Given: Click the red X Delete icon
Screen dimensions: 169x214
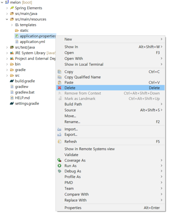Looking at the screenshot, I should tap(59, 88).
